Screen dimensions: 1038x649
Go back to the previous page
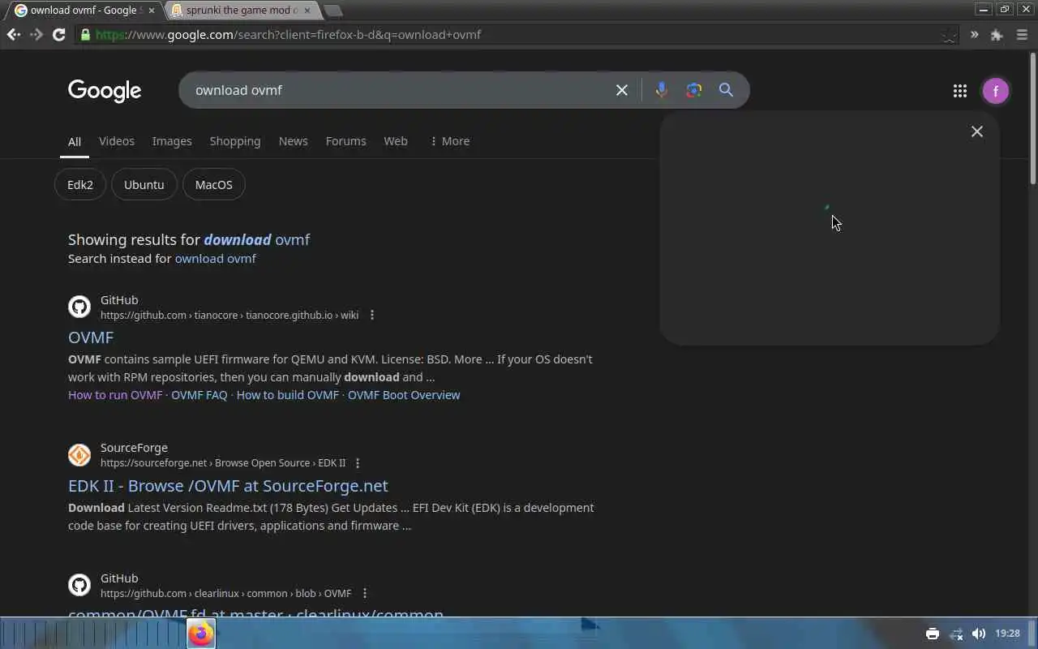[13, 35]
